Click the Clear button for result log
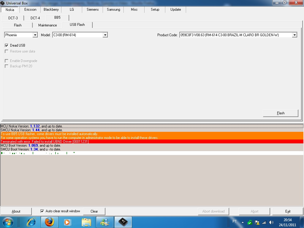304x228 pixels. click(x=94, y=211)
